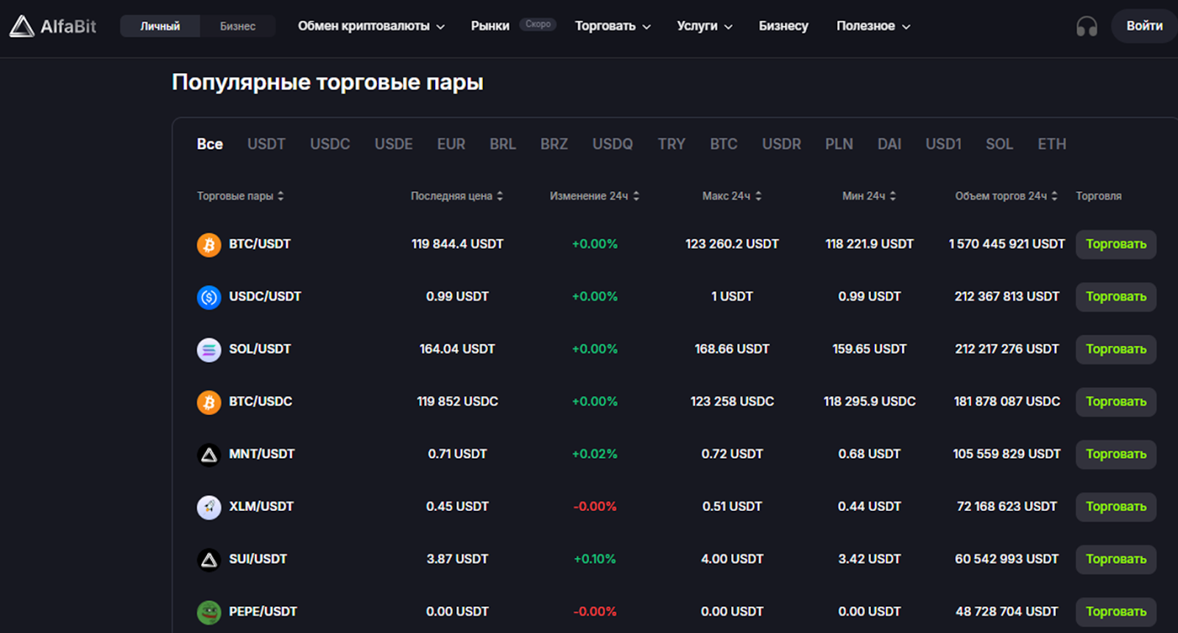1178x633 pixels.
Task: Click the Solana icon beside SOL/USDT
Action: click(209, 350)
